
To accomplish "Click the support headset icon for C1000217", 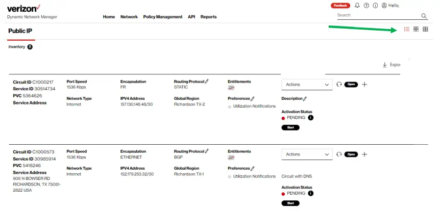I will (338, 84).
